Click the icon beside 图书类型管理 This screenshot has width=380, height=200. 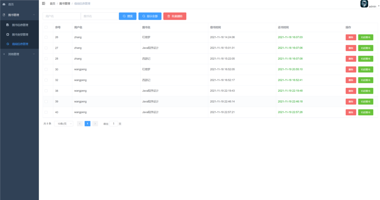(x=8, y=34)
